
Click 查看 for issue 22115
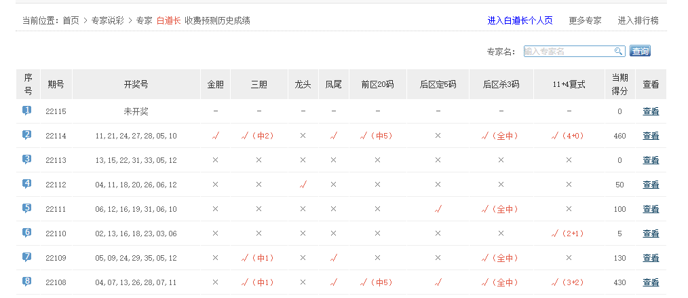click(x=651, y=111)
